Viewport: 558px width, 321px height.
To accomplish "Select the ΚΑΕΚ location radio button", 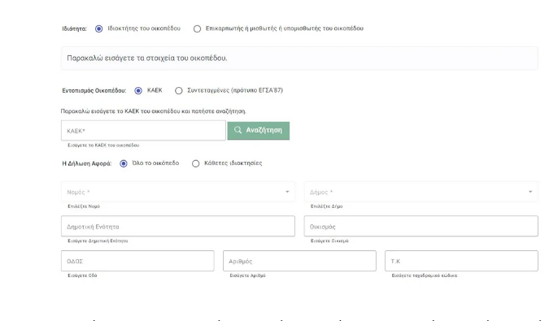I will 138,91.
